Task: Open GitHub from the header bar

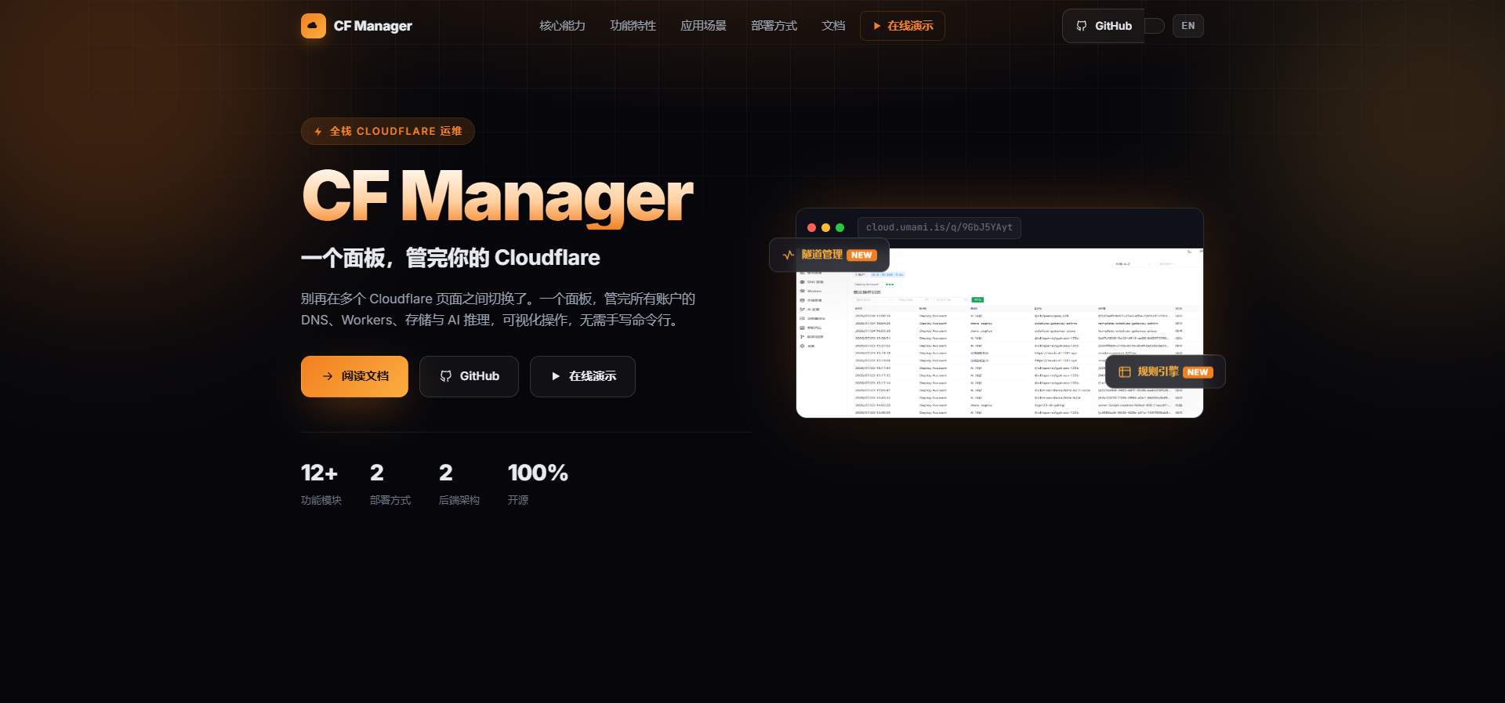Action: point(1104,26)
